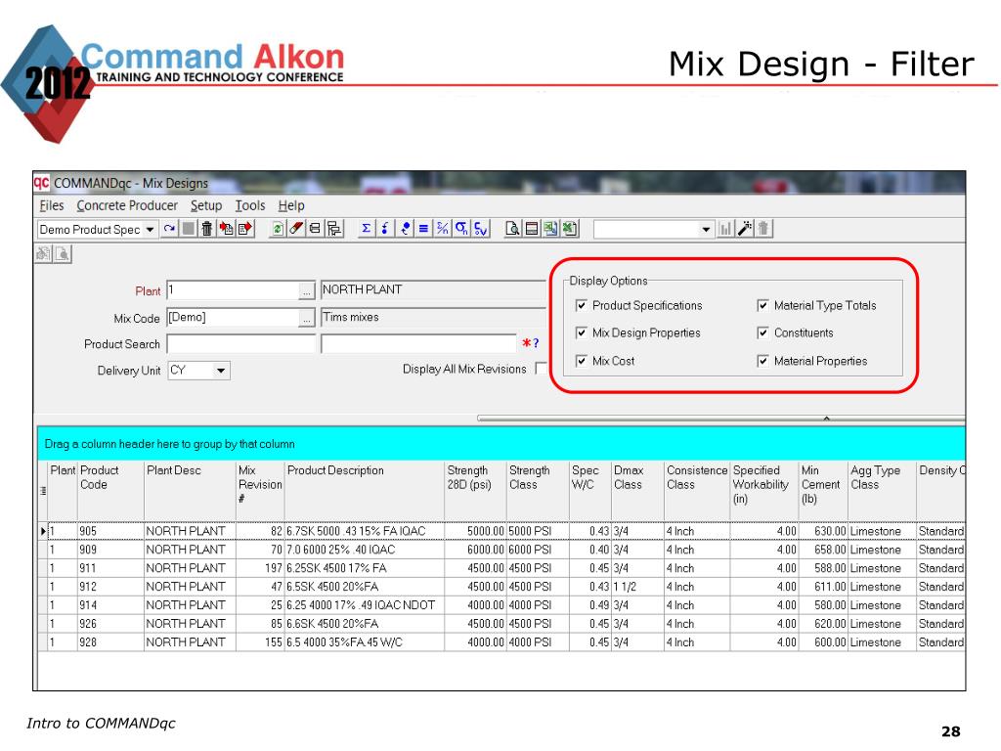Image resolution: width=1001 pixels, height=751 pixels.
Task: Click the blue sigma-over-n percent icon
Action: click(443, 229)
